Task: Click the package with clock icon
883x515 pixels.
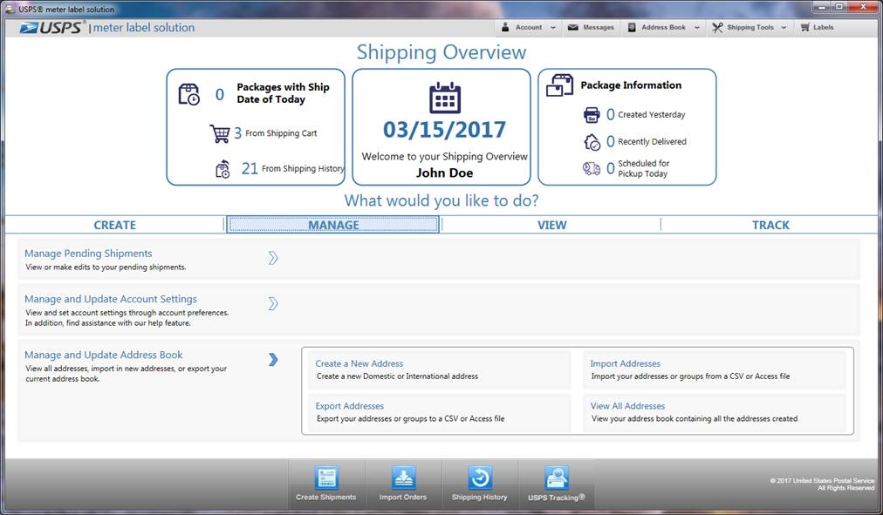Action: pyautogui.click(x=189, y=94)
